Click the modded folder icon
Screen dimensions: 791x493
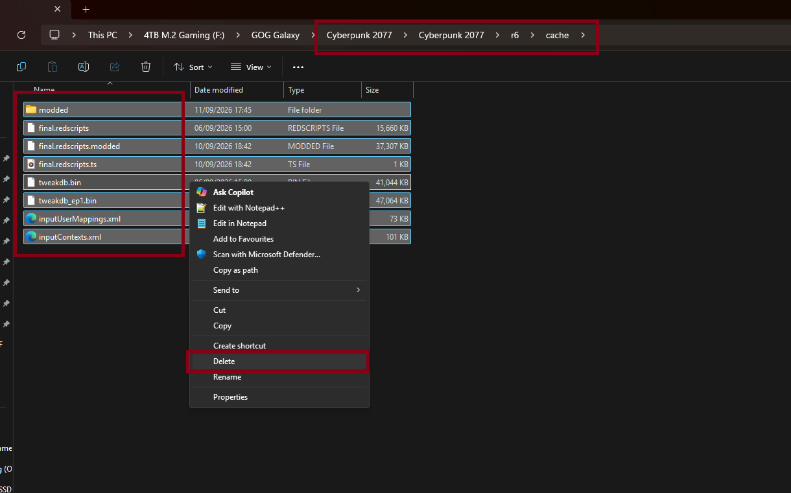(x=31, y=109)
